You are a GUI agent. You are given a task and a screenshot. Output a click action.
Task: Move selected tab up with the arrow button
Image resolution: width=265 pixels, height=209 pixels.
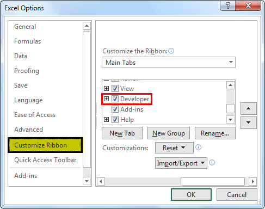pyautogui.click(x=249, y=108)
